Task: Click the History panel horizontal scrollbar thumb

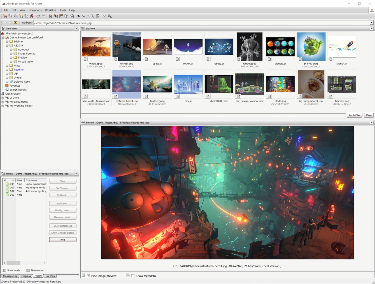Action: (13, 263)
